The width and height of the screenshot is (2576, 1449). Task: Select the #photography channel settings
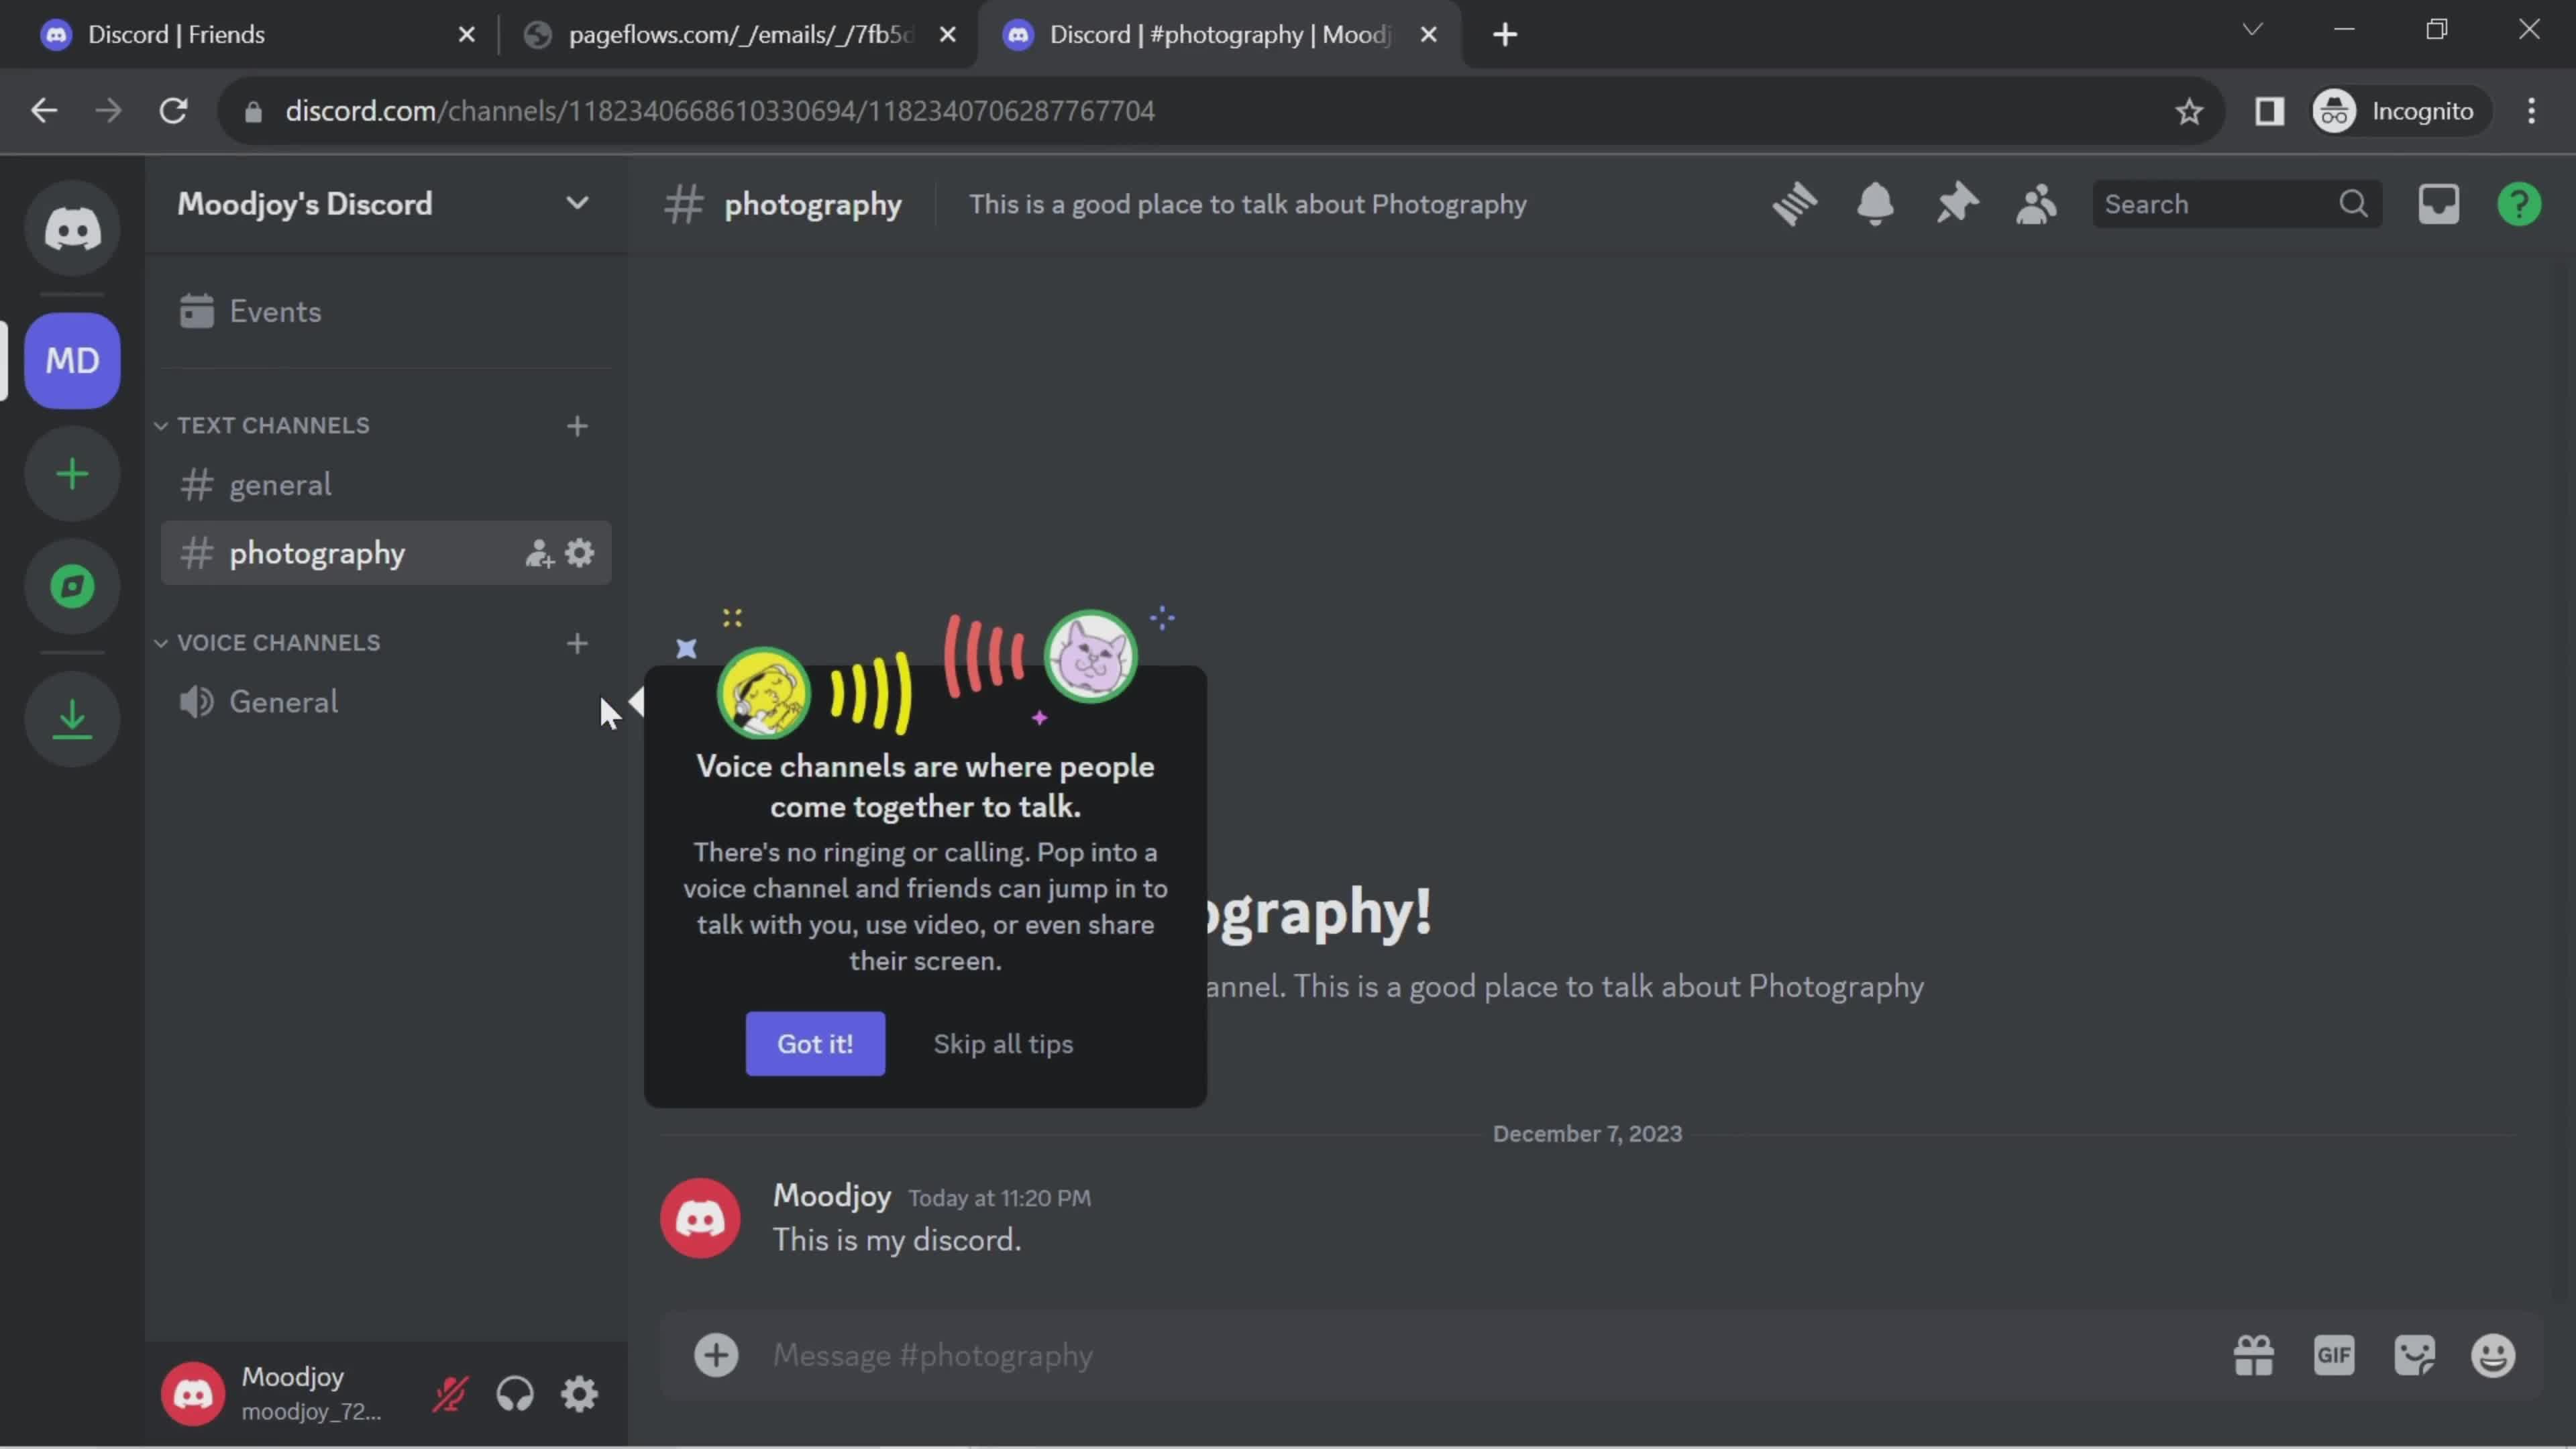578,552
